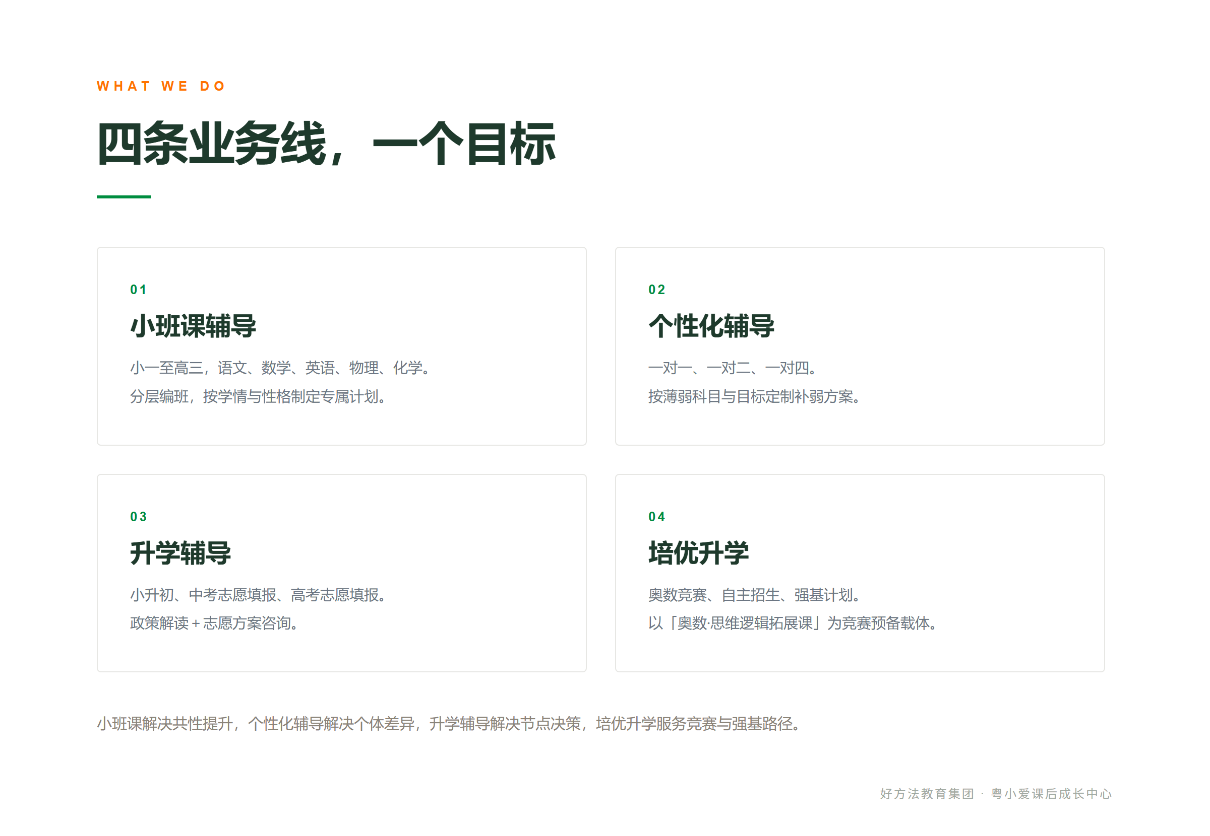Click the number '03' on the third card
This screenshot has width=1210, height=836.
139,517
